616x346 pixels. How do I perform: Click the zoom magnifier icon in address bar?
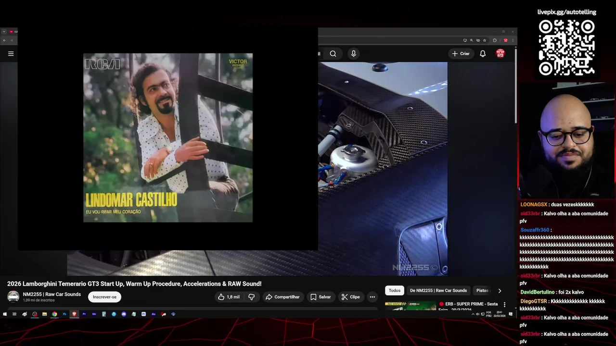coord(472,40)
